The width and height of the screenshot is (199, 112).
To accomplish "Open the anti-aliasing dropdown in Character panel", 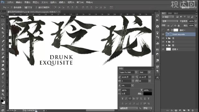I will coord(147,108).
